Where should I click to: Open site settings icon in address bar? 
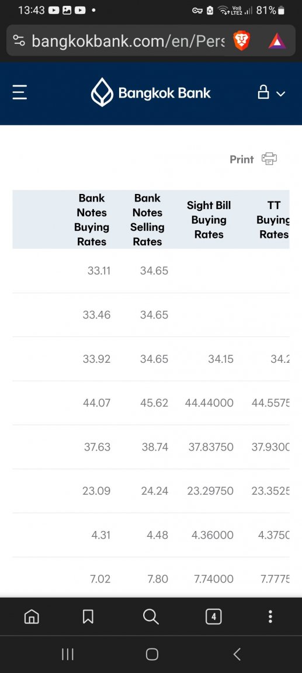click(x=19, y=41)
